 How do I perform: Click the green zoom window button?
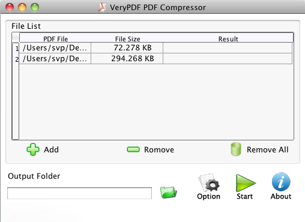pyautogui.click(x=35, y=7)
